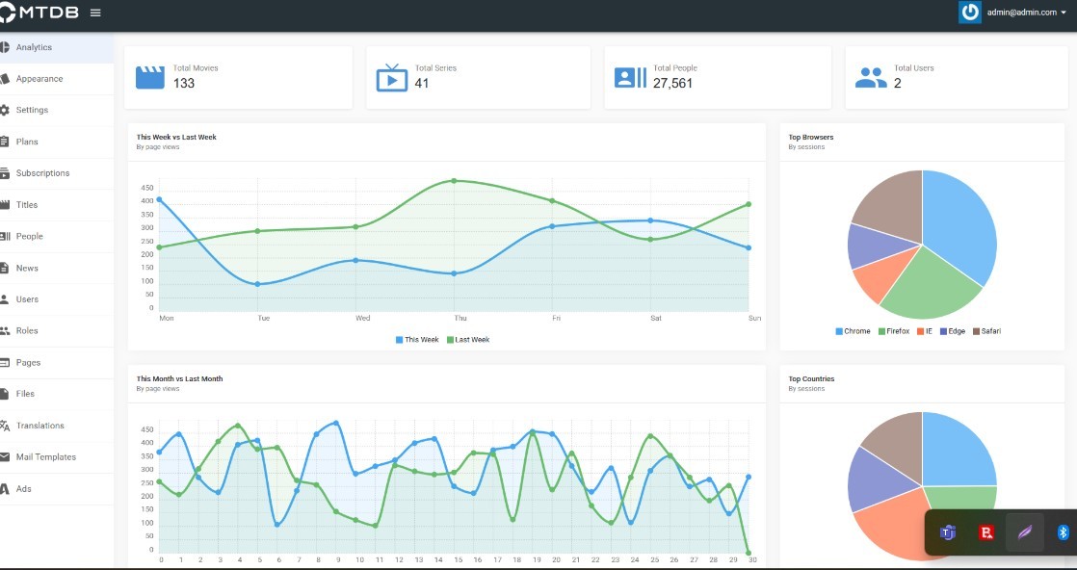Click Tuesday's This Week data point

pyautogui.click(x=257, y=284)
